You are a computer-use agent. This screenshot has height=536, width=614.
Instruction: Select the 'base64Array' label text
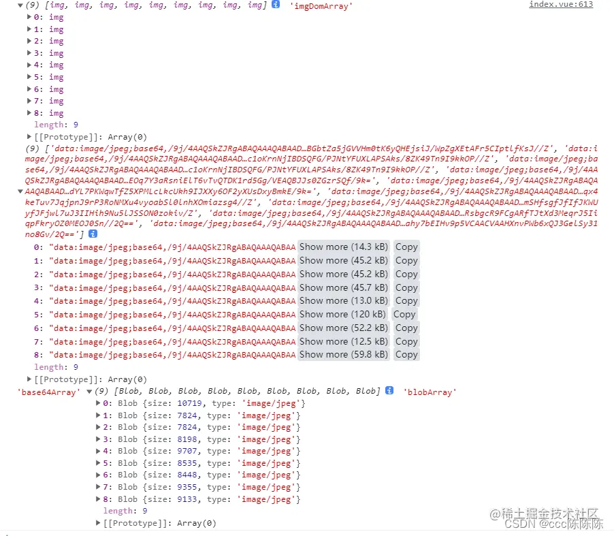pyautogui.click(x=48, y=392)
